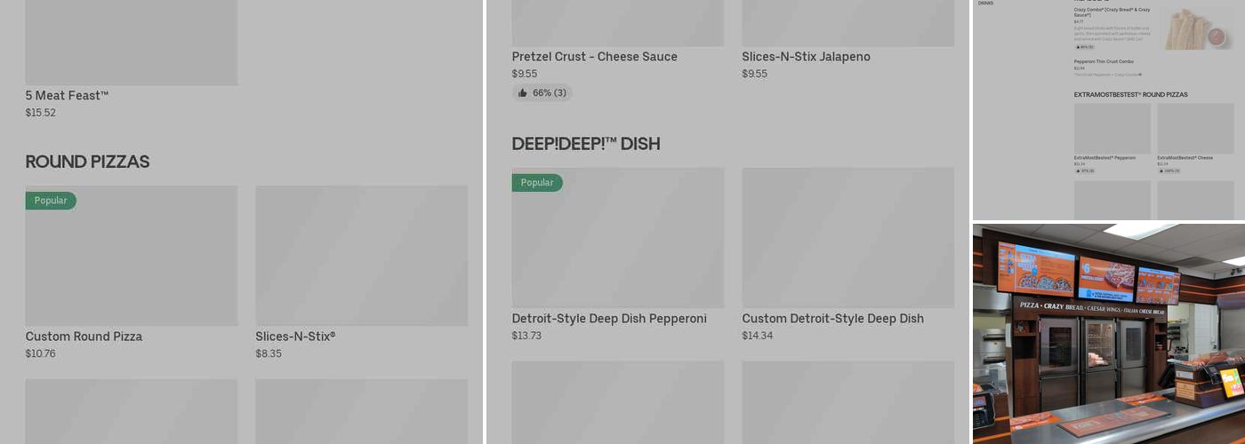Image resolution: width=1245 pixels, height=444 pixels.
Task: Open Detroit-Style Deep Dish Pepperoni title
Action: pyautogui.click(x=609, y=319)
